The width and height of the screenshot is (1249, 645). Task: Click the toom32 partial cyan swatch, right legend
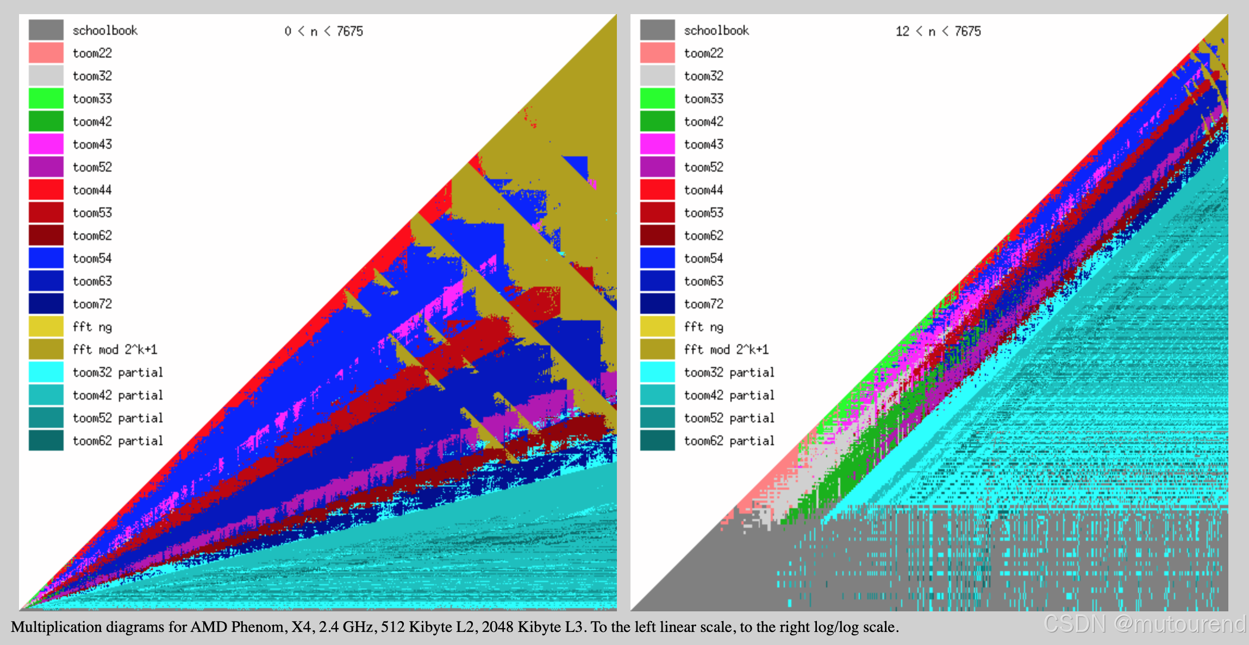coord(657,372)
